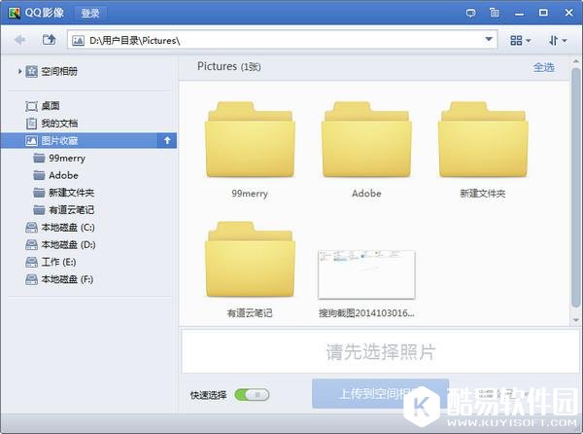Select 我的文档 in sidebar
The image size is (583, 434).
(x=58, y=123)
